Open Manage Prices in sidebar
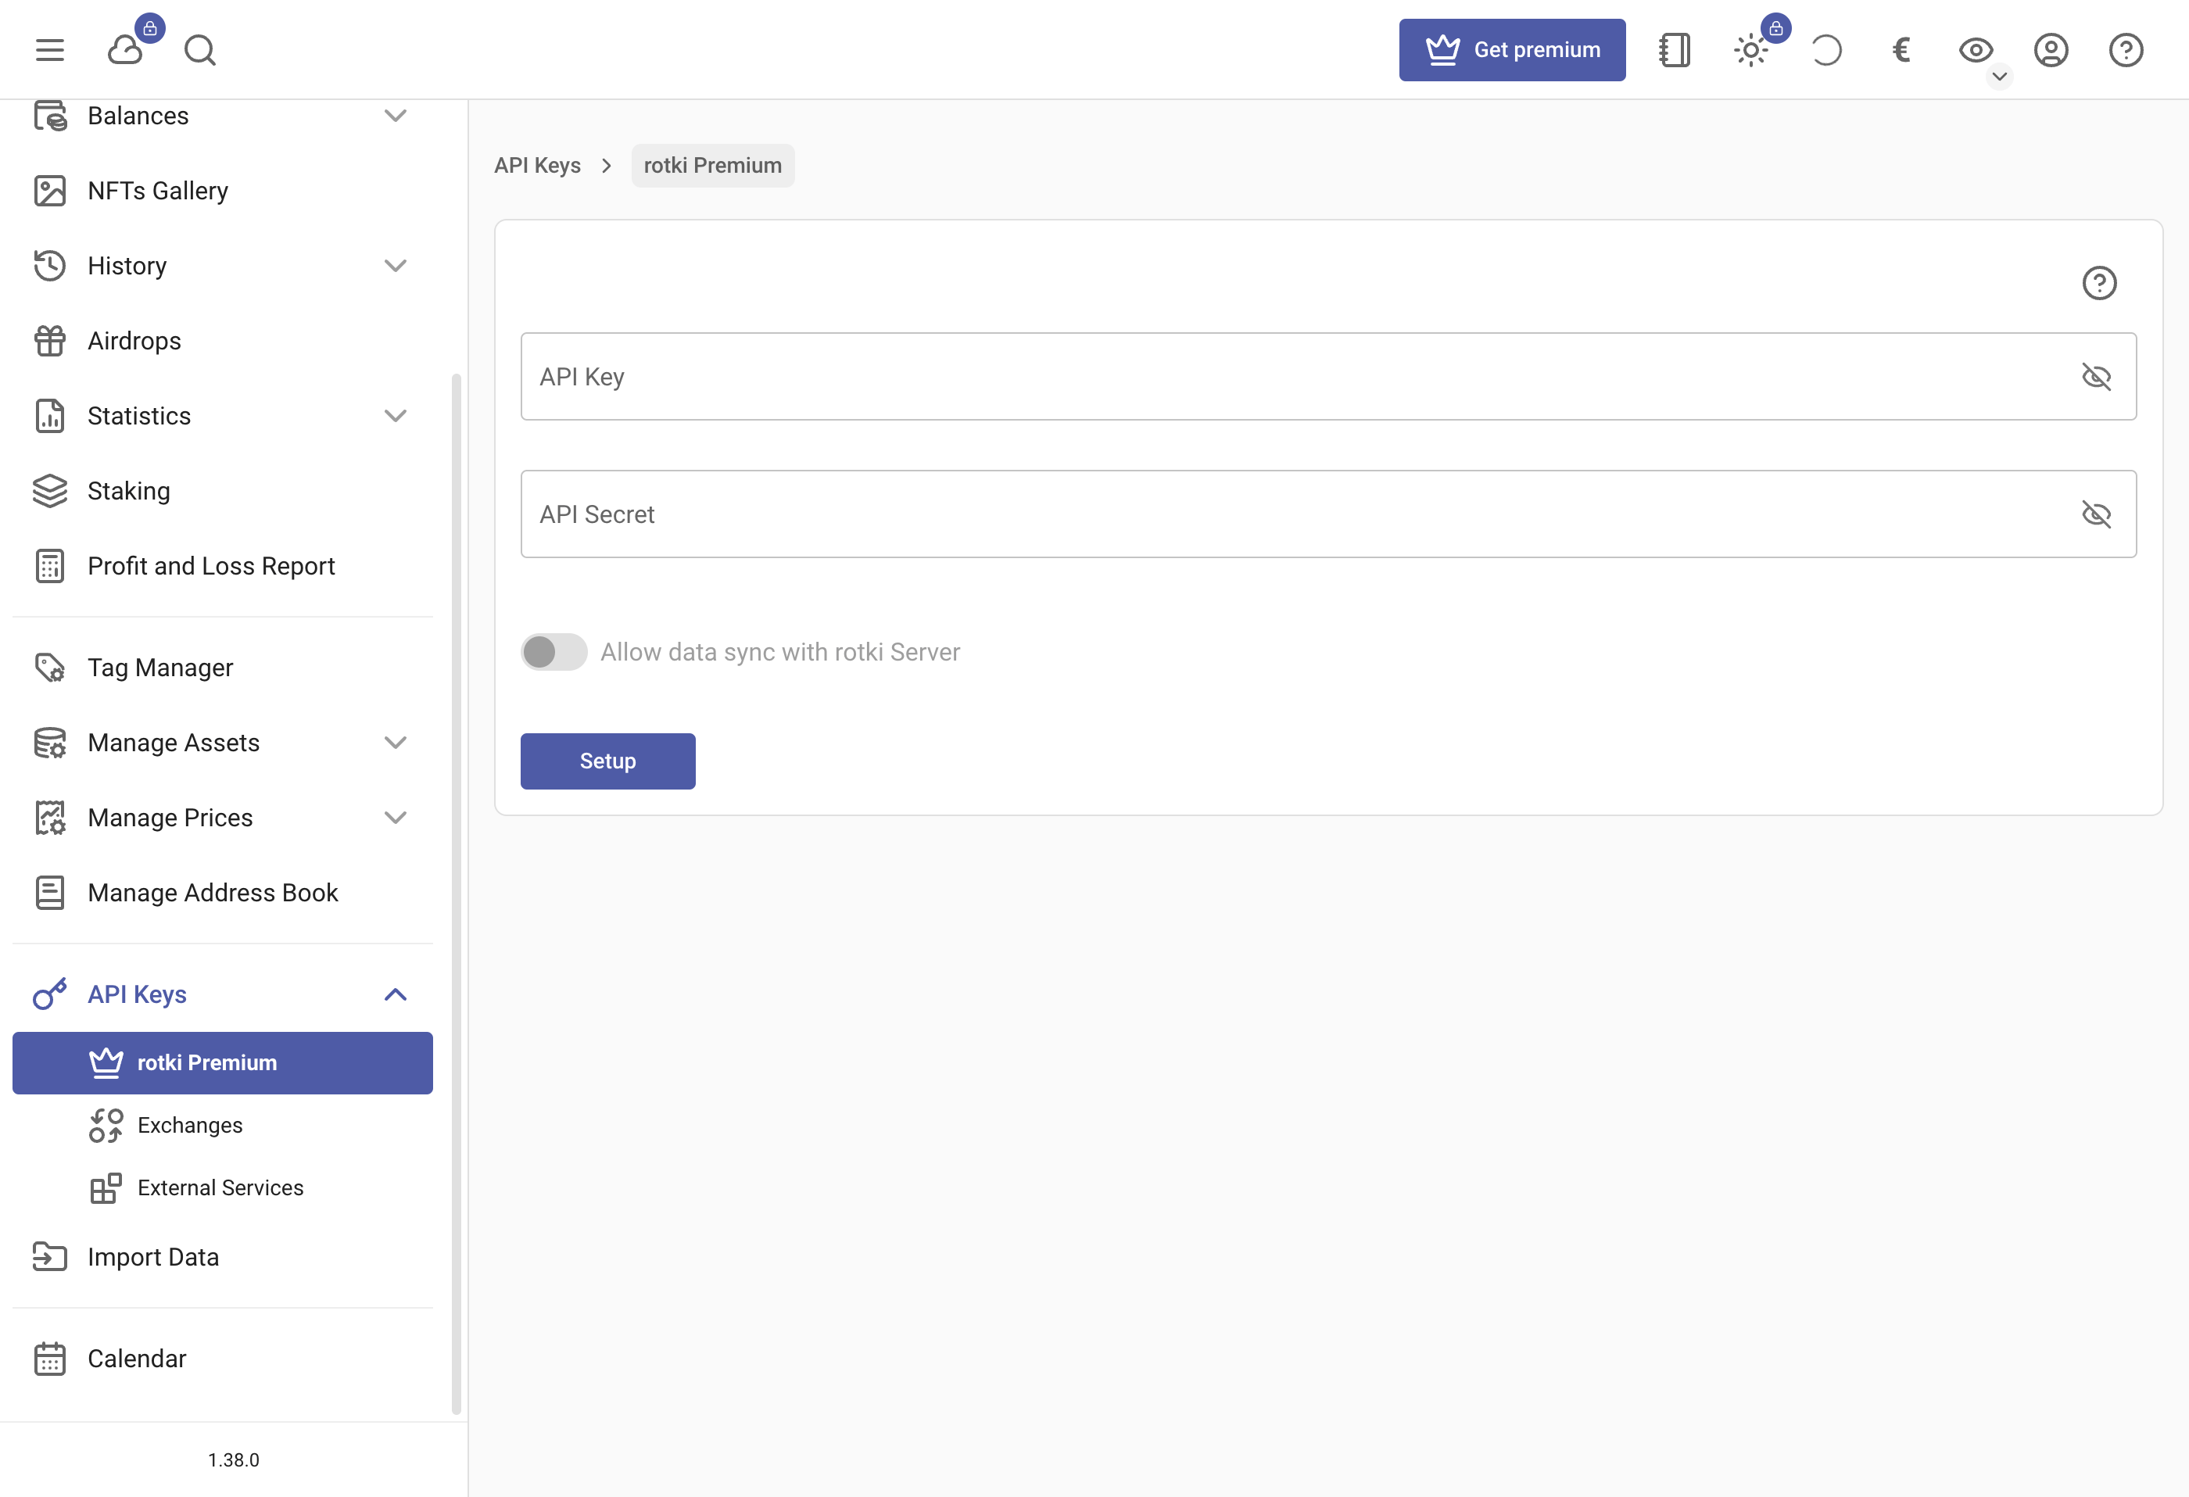2189x1497 pixels. click(x=222, y=818)
